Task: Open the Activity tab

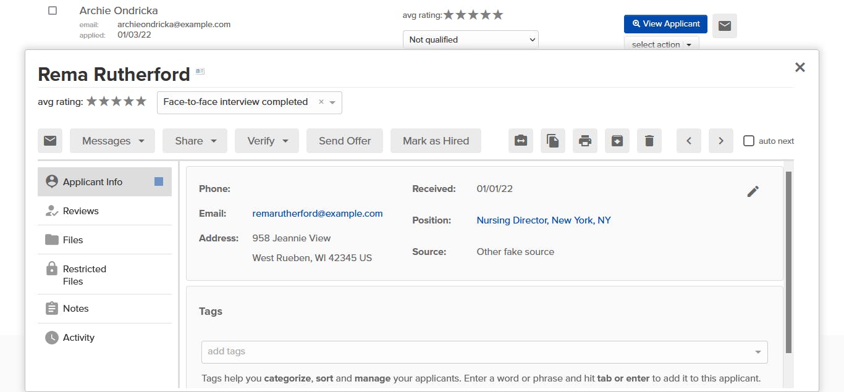Action: (104, 337)
